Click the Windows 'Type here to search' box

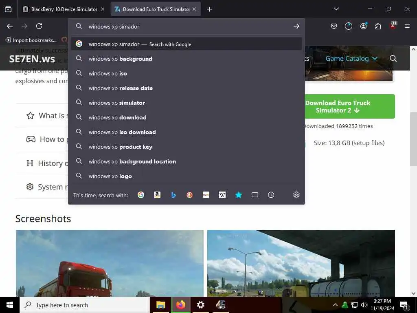pos(85,305)
